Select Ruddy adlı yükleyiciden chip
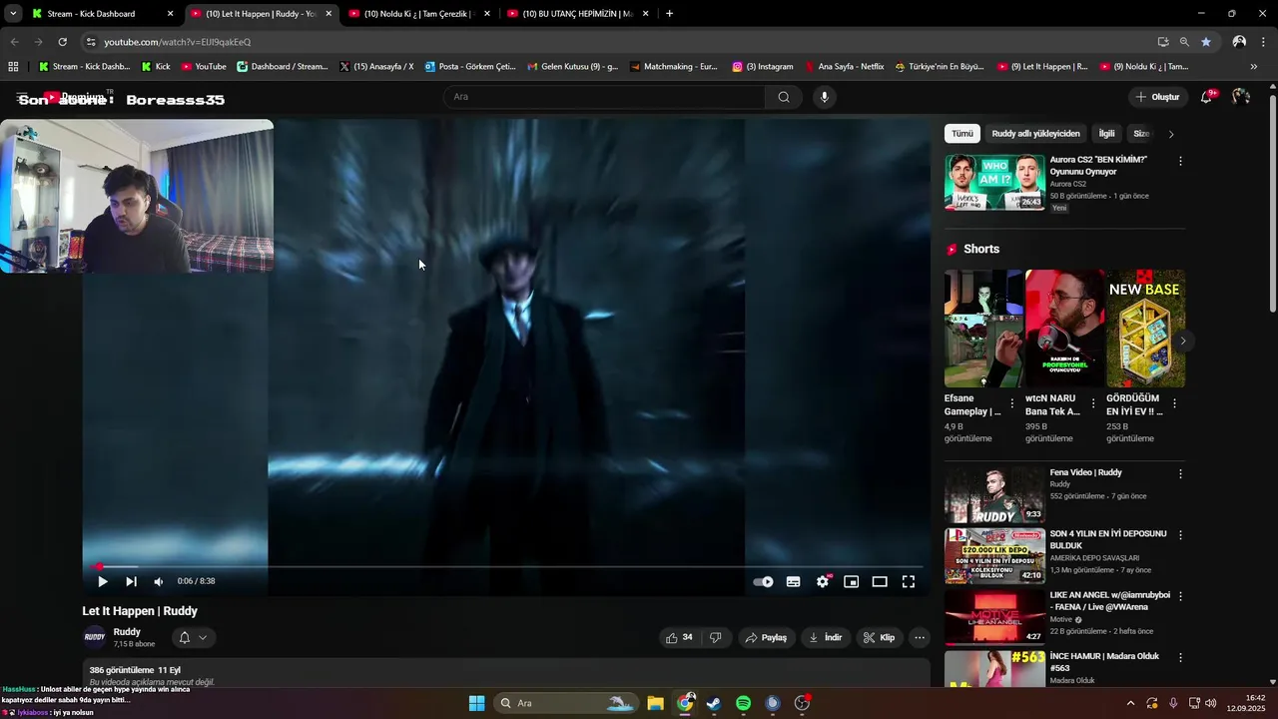Screen dimensions: 1278x719 1035,134
